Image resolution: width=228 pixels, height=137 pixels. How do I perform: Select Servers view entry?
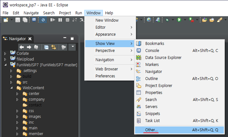point(179,106)
